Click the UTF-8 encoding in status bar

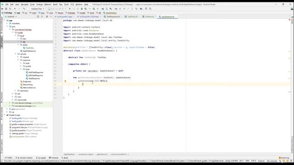tap(254, 161)
